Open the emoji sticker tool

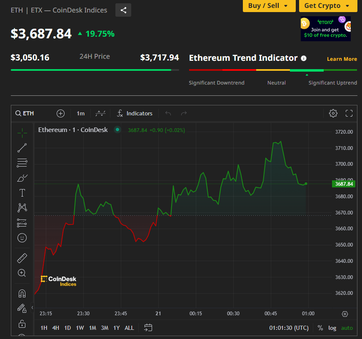tap(22, 238)
